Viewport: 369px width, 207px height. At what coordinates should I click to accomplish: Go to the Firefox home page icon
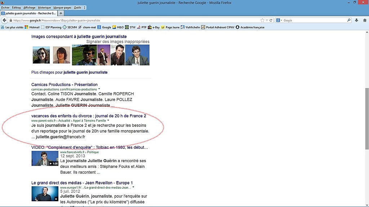pos(365,20)
